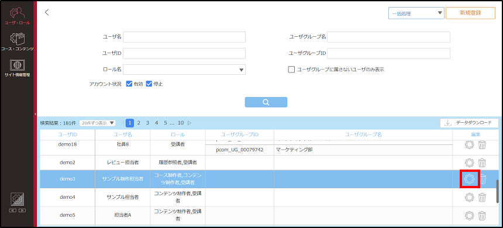Delete user demo3 with the trash icon
Viewport: 503px width, 228px height.
click(x=483, y=179)
